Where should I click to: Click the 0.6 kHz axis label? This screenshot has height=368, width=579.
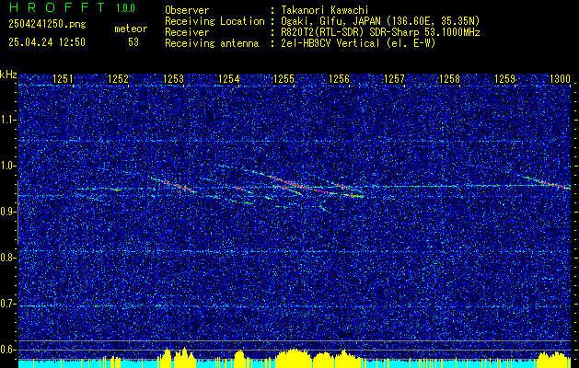point(7,350)
